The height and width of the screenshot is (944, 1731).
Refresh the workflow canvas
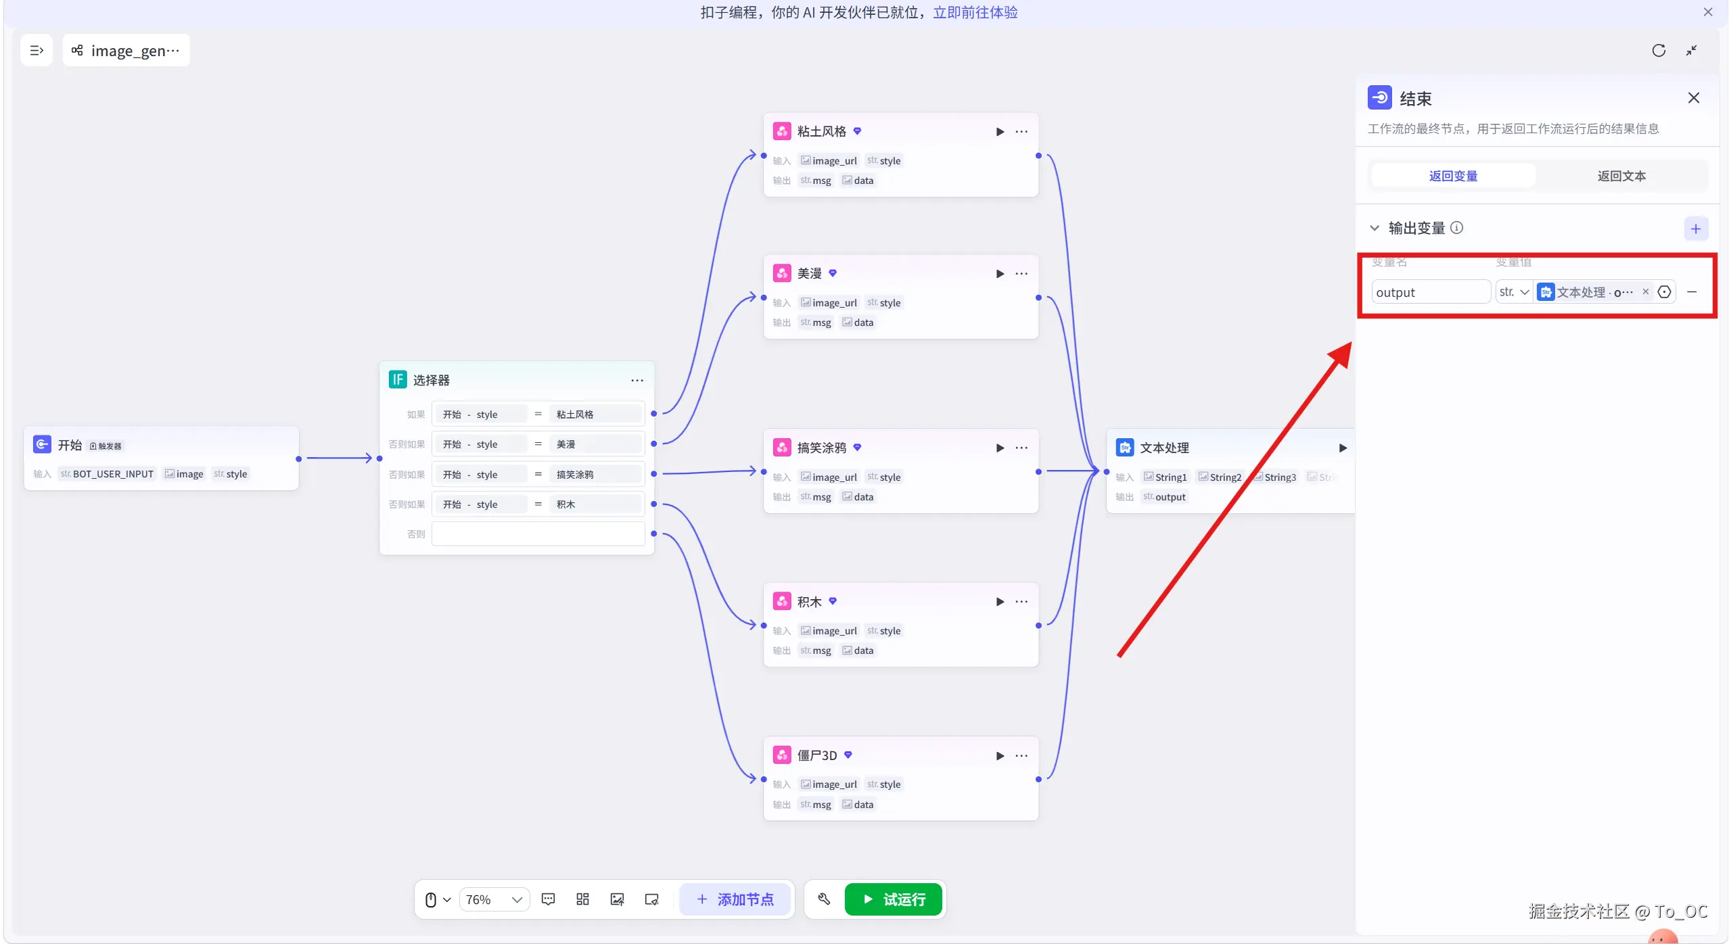[x=1658, y=51]
